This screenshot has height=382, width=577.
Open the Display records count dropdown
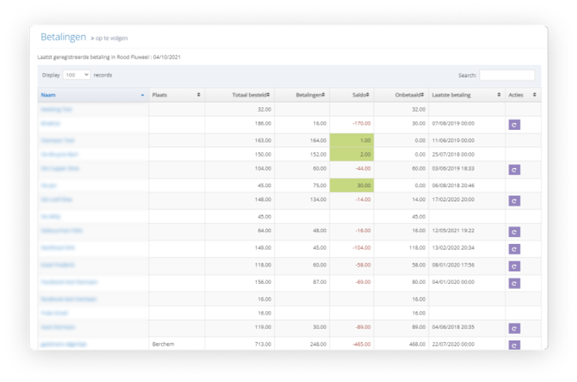[x=77, y=75]
